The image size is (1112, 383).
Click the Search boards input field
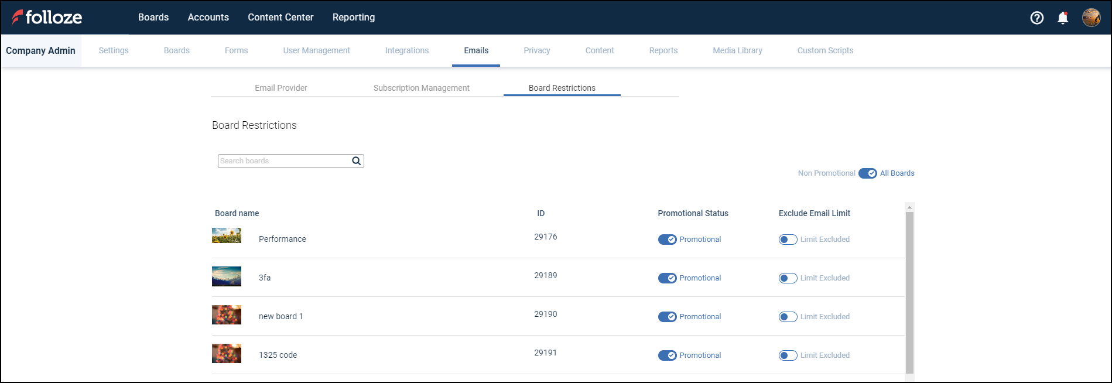pyautogui.click(x=284, y=161)
